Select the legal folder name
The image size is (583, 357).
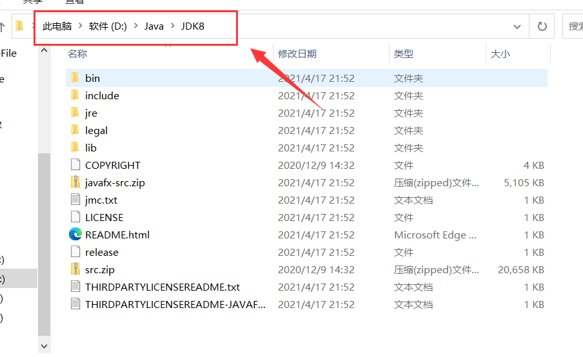(96, 130)
